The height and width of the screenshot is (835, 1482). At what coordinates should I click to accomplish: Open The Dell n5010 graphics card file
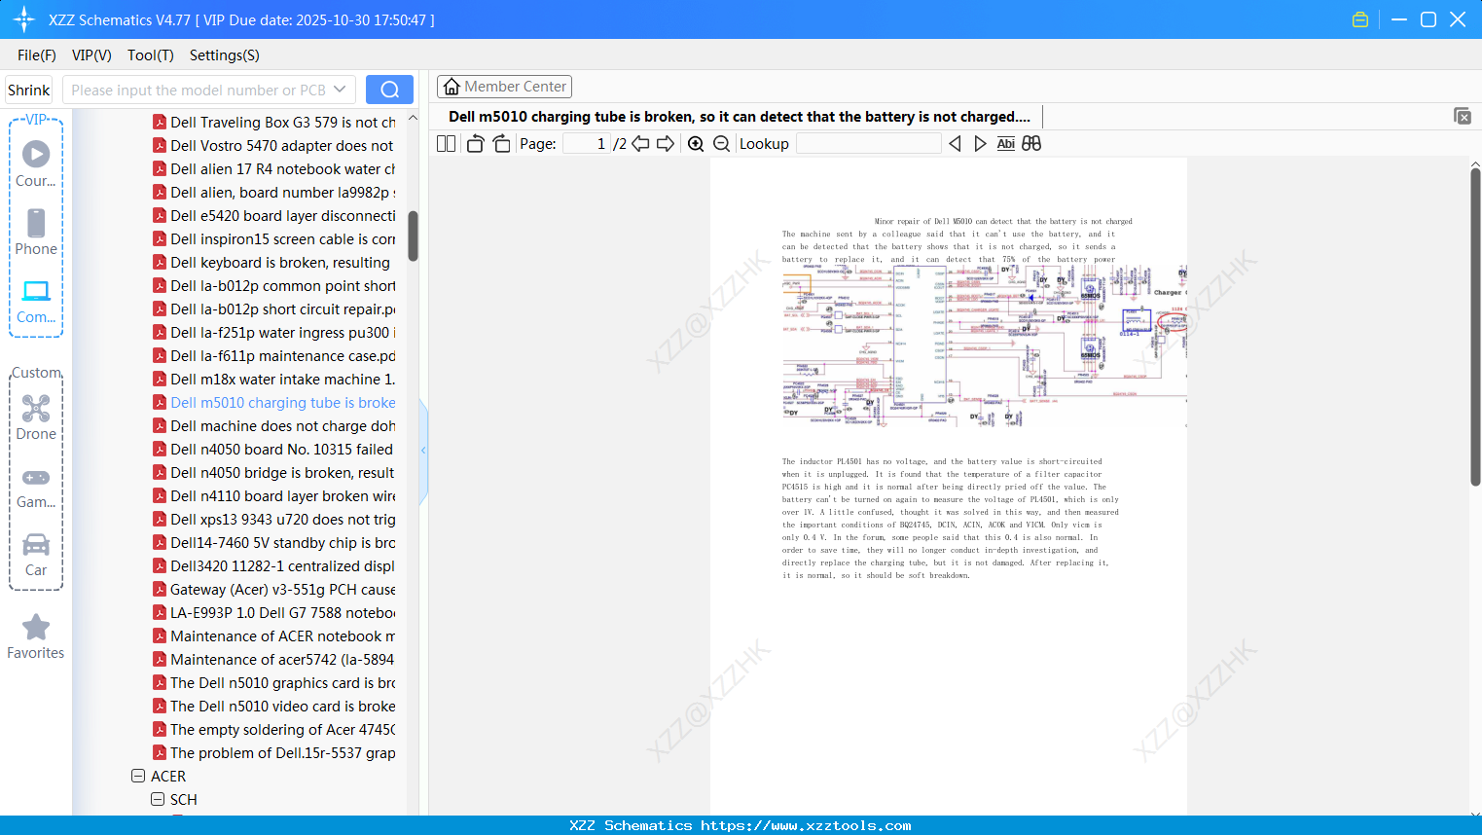pos(274,683)
